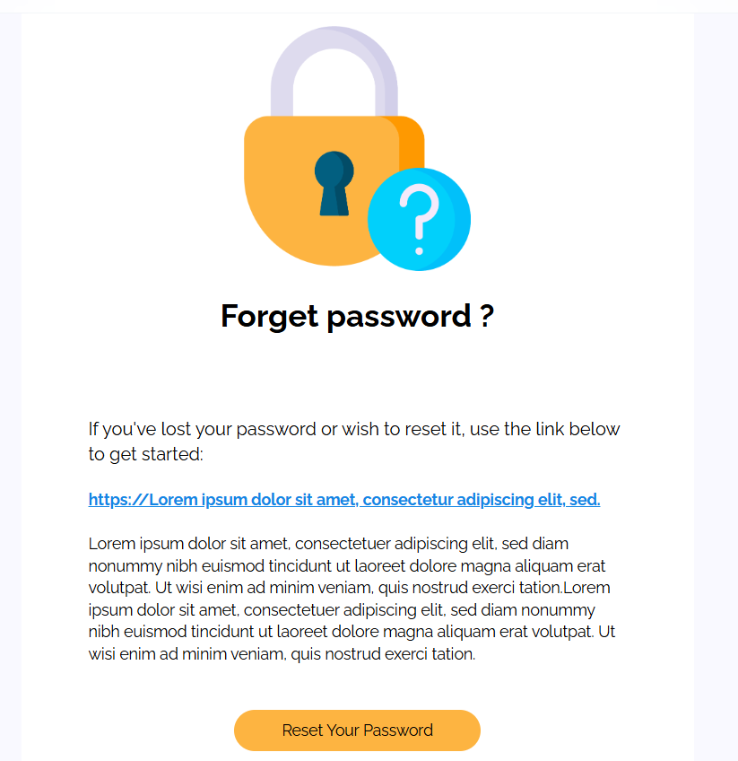The height and width of the screenshot is (761, 738).
Task: Click the keyhole on the padlock
Action: click(334, 181)
